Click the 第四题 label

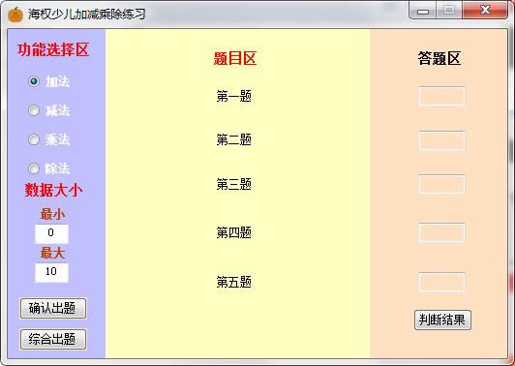point(234,233)
